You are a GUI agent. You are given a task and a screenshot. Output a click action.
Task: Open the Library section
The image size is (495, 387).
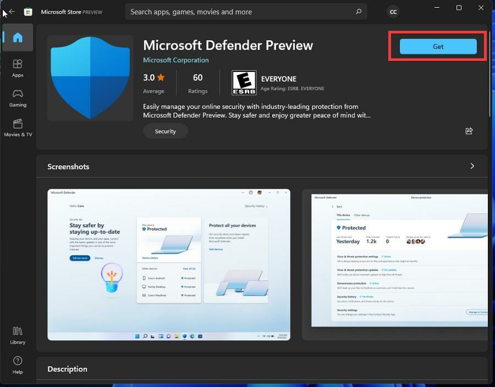pyautogui.click(x=18, y=335)
